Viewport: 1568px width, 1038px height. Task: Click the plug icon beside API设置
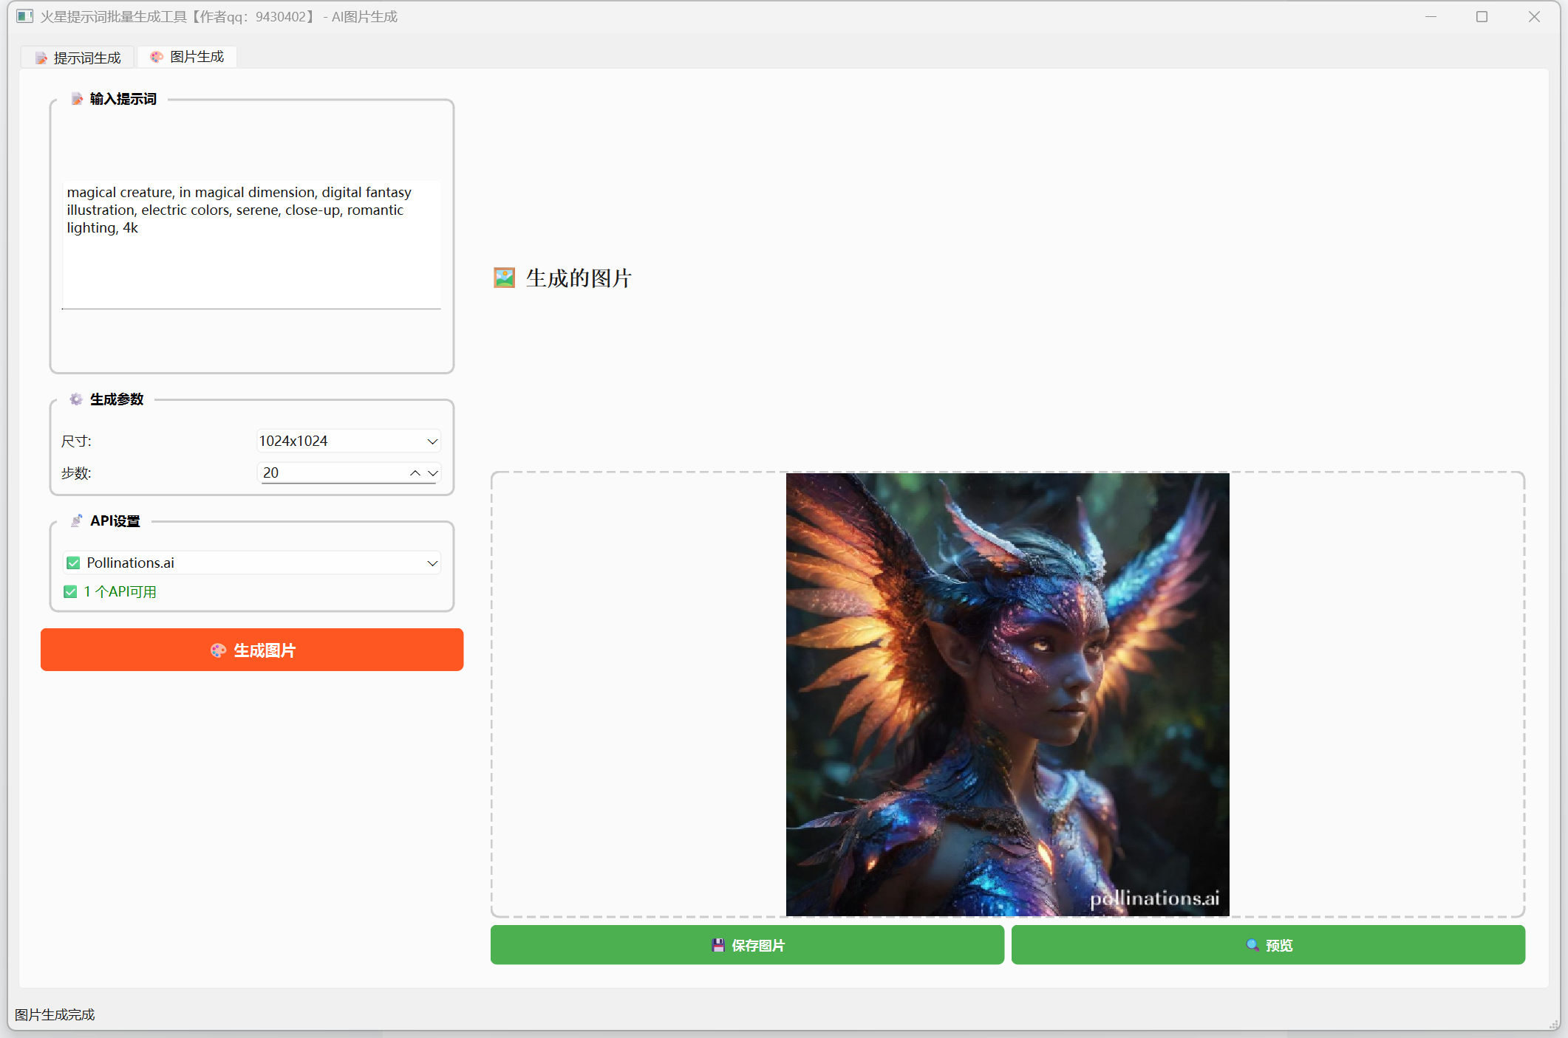pos(76,520)
